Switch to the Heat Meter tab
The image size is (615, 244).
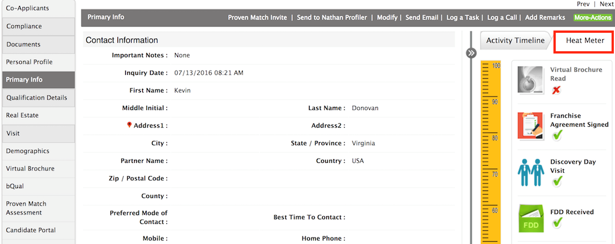585,40
